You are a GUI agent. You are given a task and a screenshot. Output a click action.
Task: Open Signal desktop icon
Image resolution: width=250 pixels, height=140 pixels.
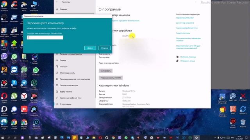(14, 110)
